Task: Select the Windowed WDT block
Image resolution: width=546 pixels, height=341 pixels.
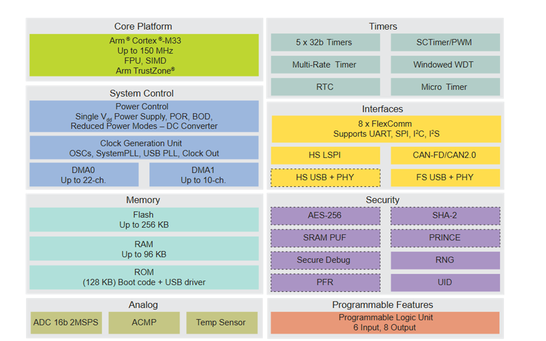Action: [x=445, y=65]
